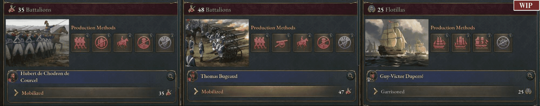
Task: Click the first ship icon in the 25 Flotillas panel
Action: [440, 43]
